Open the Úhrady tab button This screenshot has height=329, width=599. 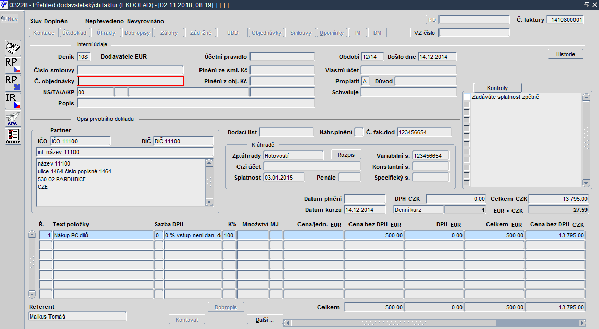(106, 33)
